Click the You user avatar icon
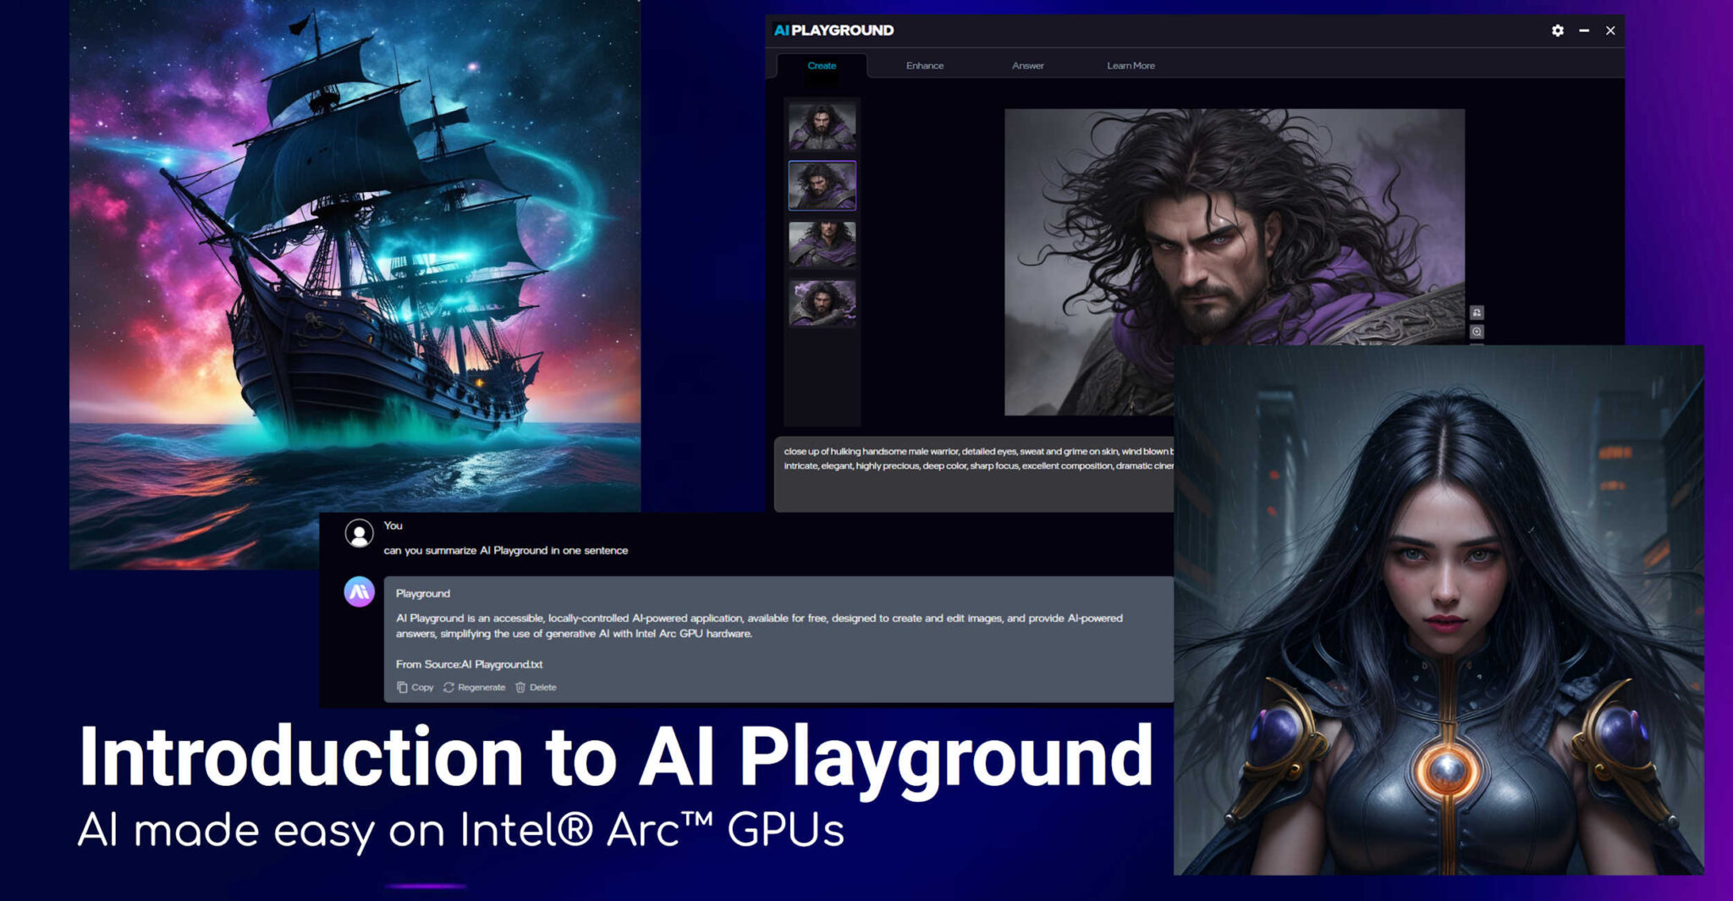This screenshot has height=901, width=1733. tap(359, 533)
